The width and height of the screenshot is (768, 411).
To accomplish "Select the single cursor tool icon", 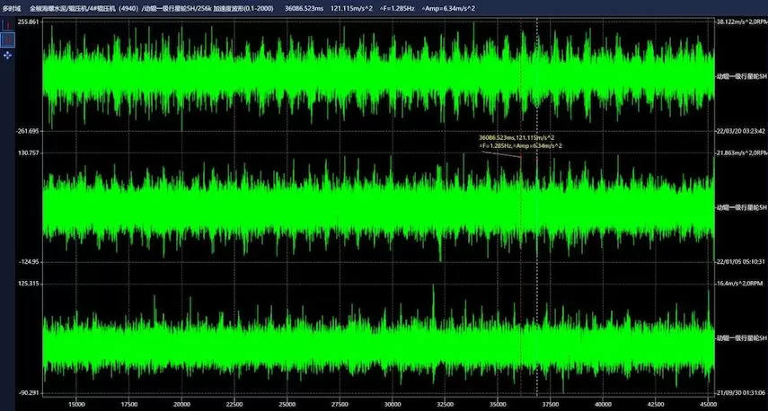I will 8,25.
